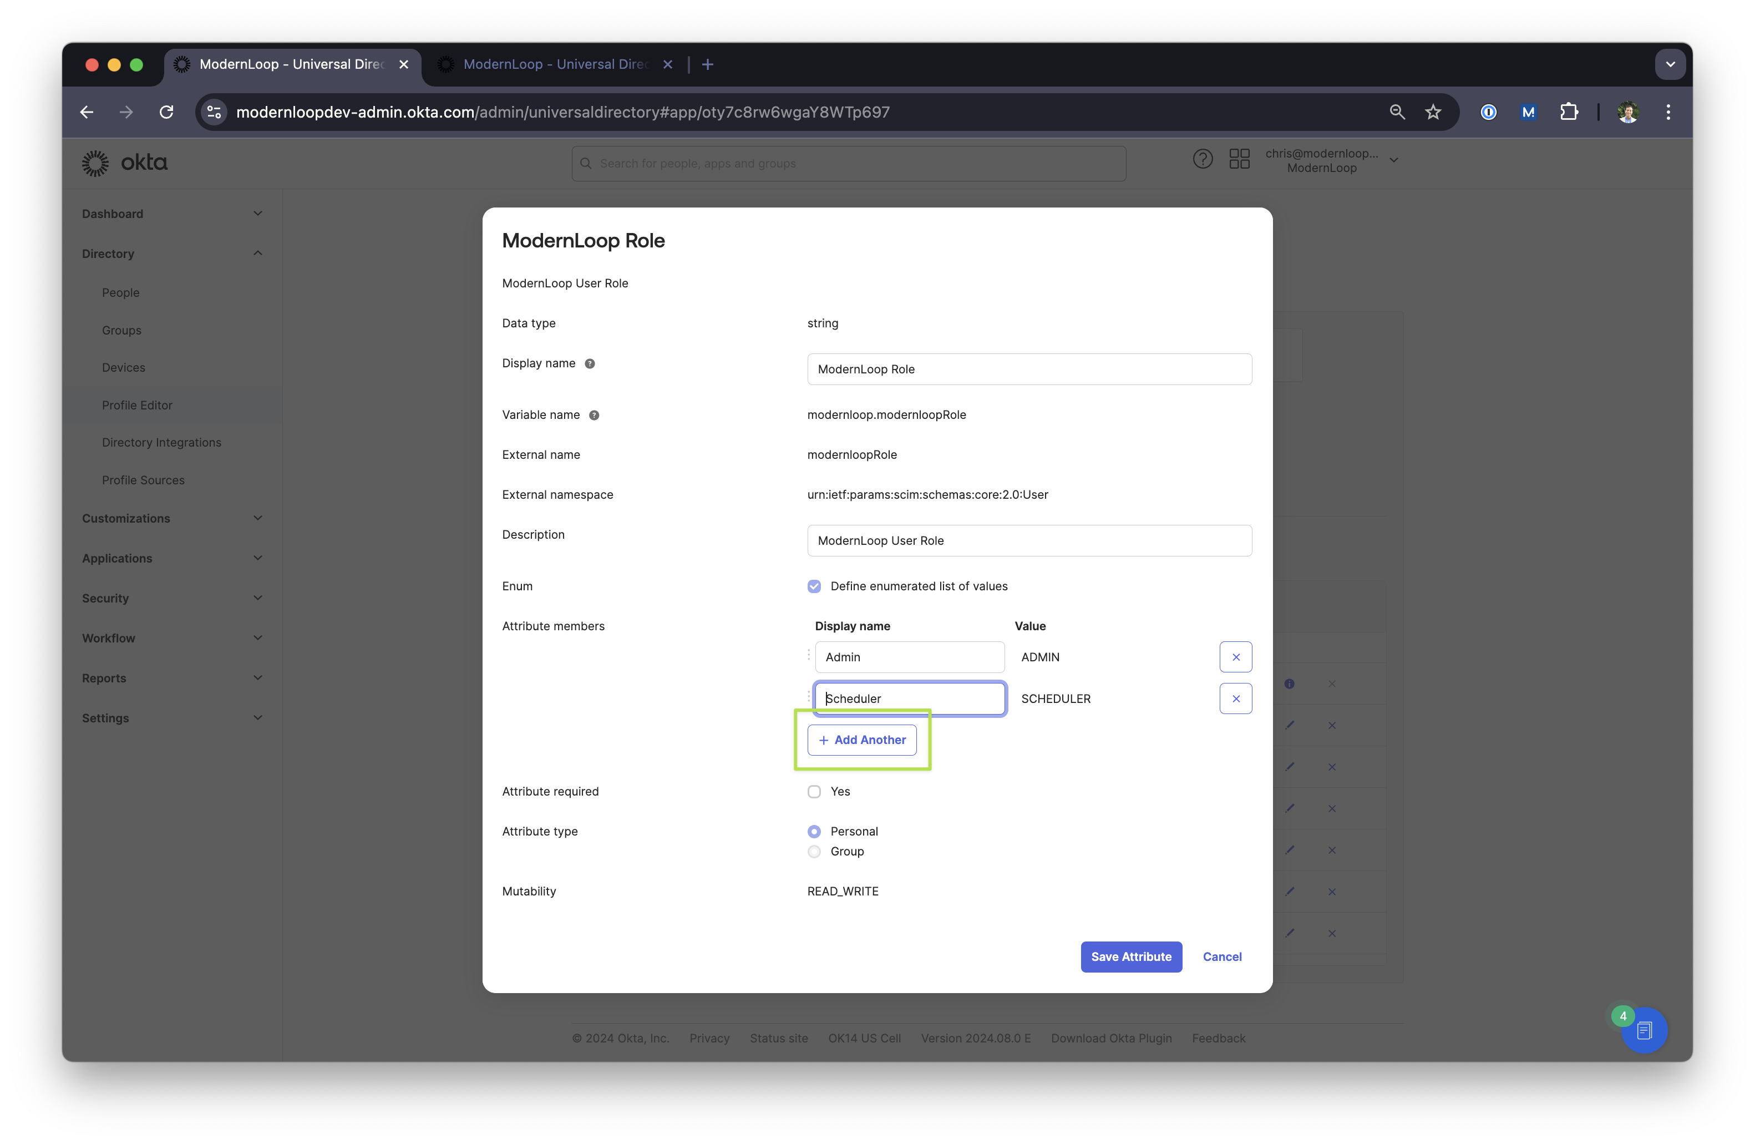This screenshot has height=1144, width=1755.
Task: Select the Group attribute type
Action: click(x=814, y=851)
